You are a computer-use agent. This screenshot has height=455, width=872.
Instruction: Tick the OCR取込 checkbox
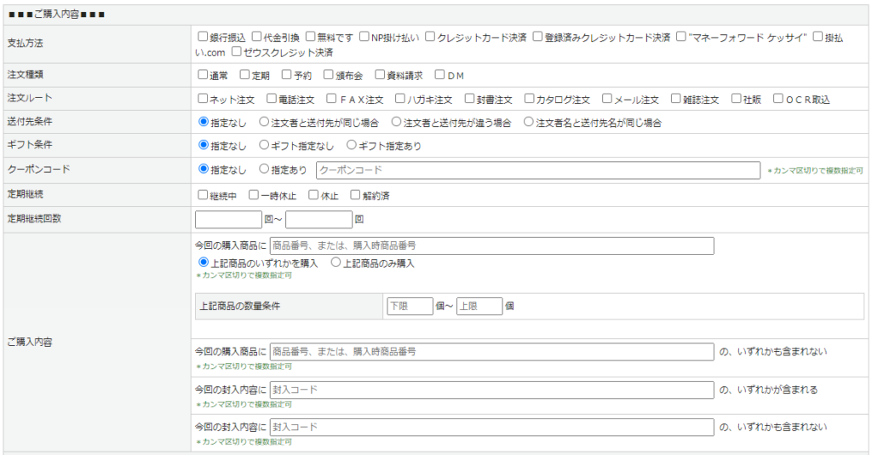click(x=778, y=99)
